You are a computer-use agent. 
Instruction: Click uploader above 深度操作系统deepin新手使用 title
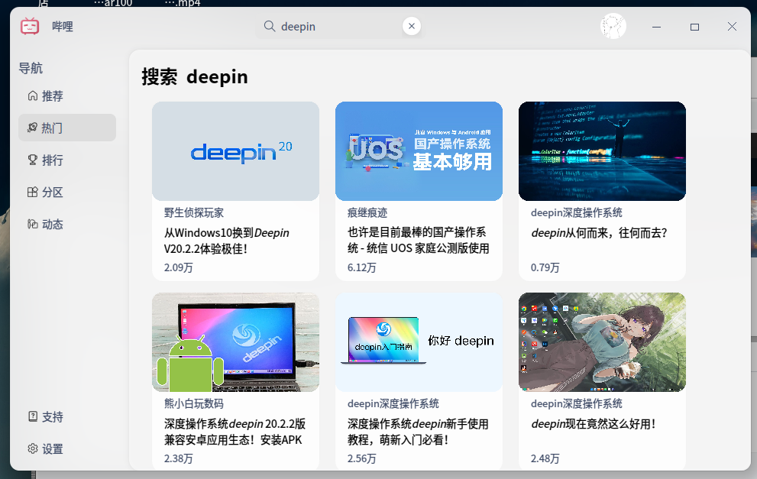[393, 403]
